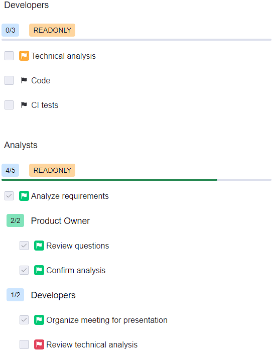The width and height of the screenshot is (273, 351).
Task: Collapse the nested Developers 1/2 section
Action: [x=53, y=295]
